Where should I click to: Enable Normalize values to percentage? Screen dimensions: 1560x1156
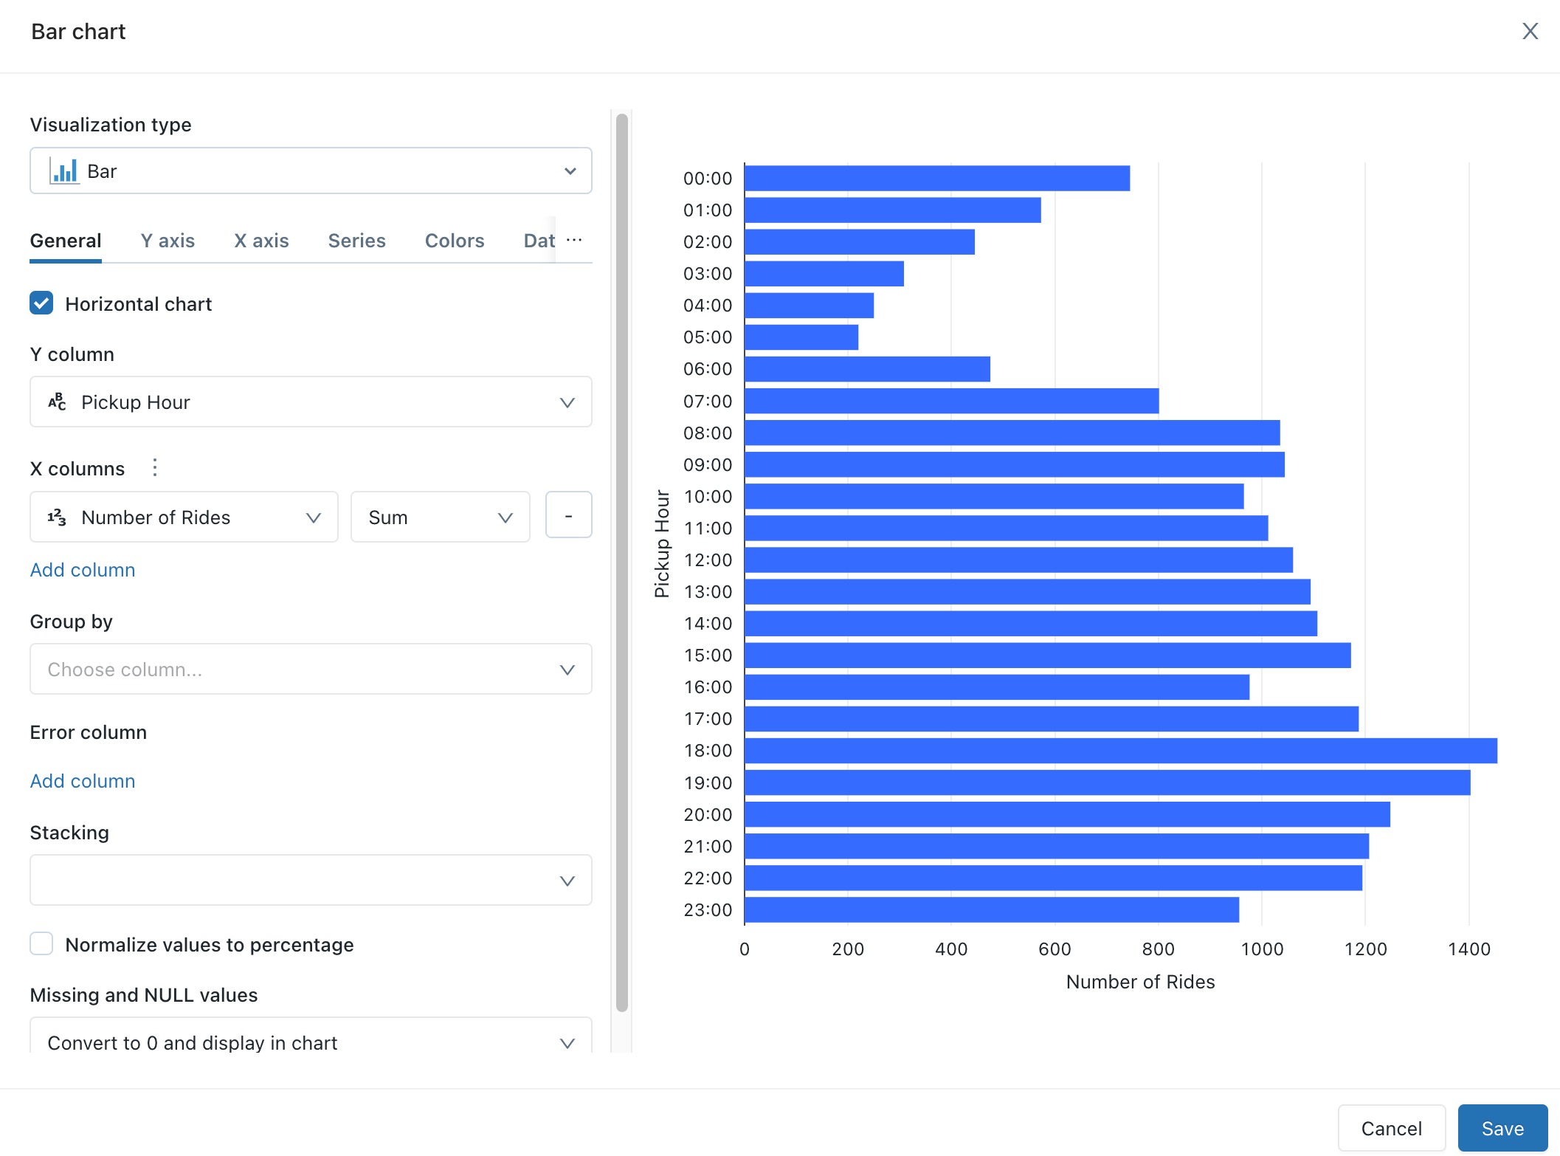pyautogui.click(x=43, y=945)
